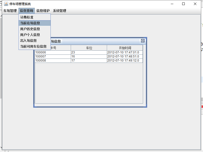
Task: Select card number cell 100008
Action: (53, 61)
